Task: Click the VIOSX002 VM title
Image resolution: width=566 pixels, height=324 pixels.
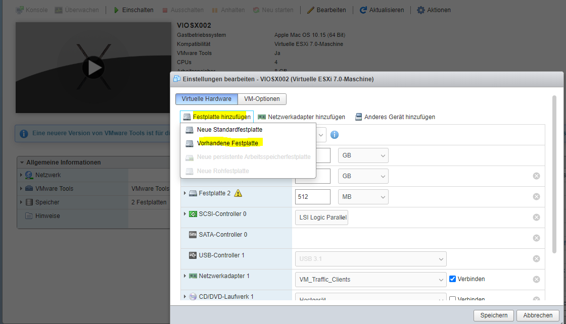Action: (194, 25)
